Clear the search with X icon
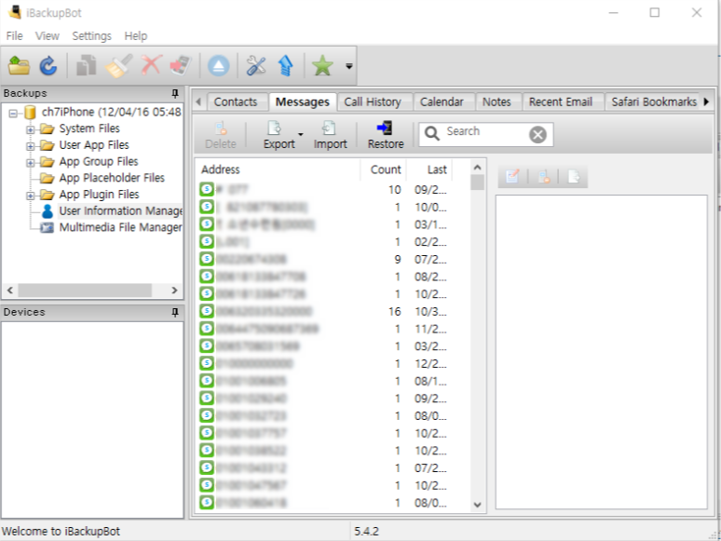 point(537,135)
